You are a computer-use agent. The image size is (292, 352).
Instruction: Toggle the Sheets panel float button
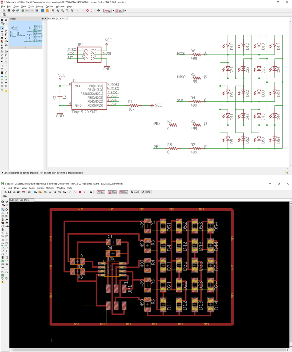point(43,19)
